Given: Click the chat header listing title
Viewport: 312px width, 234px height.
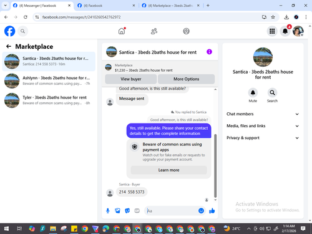Looking at the screenshot, I should point(158,52).
